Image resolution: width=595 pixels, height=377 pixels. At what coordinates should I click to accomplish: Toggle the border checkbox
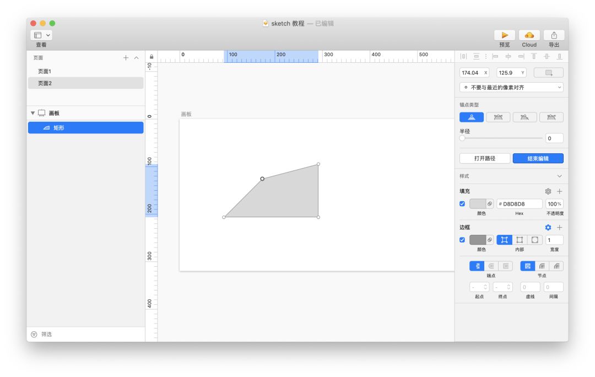462,240
